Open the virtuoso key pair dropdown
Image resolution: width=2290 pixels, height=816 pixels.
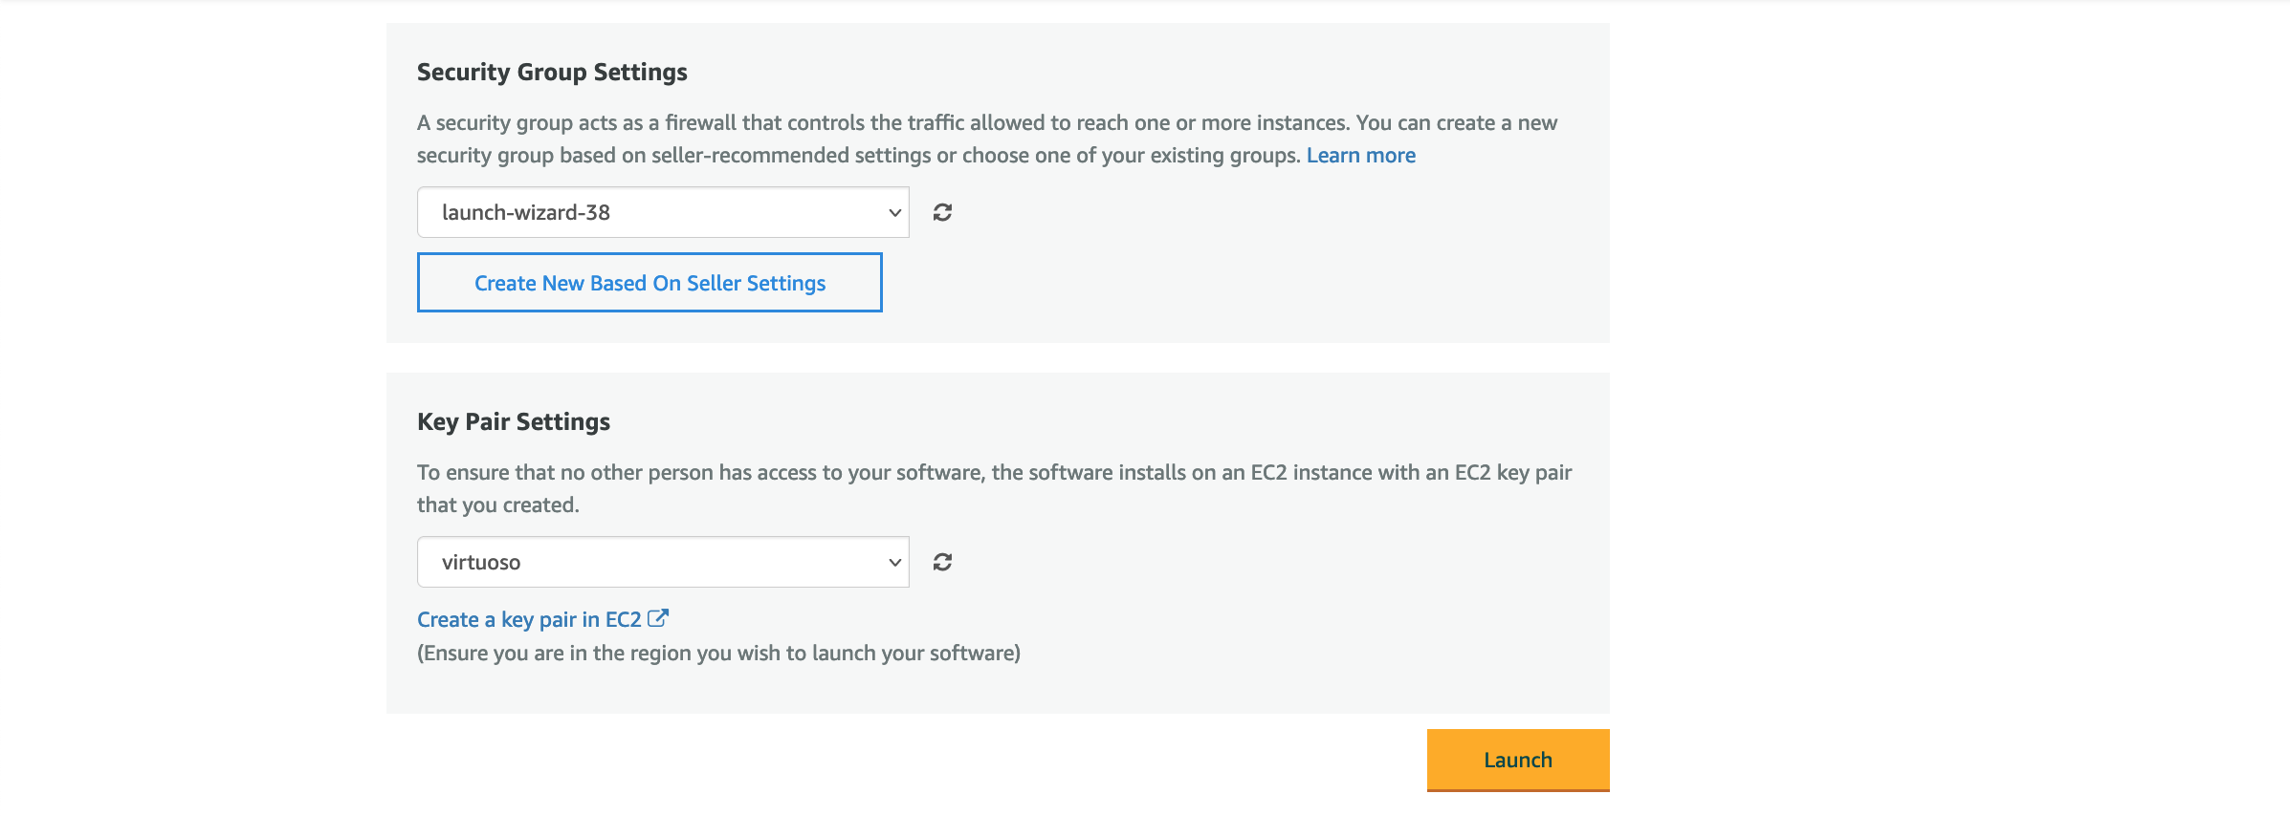click(x=662, y=562)
